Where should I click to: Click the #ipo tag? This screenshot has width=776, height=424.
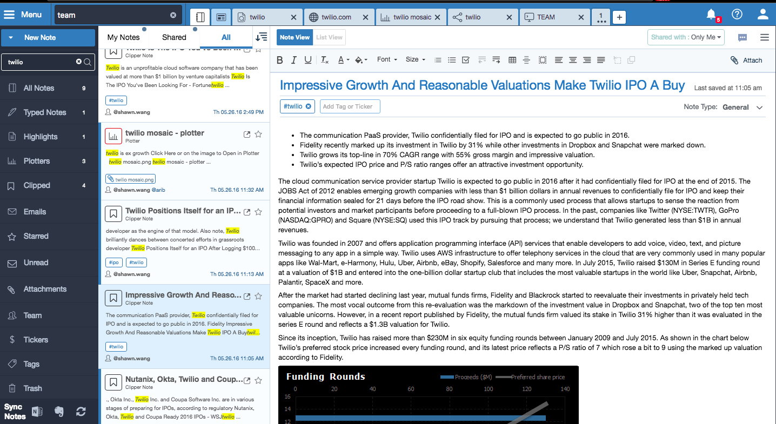point(113,263)
